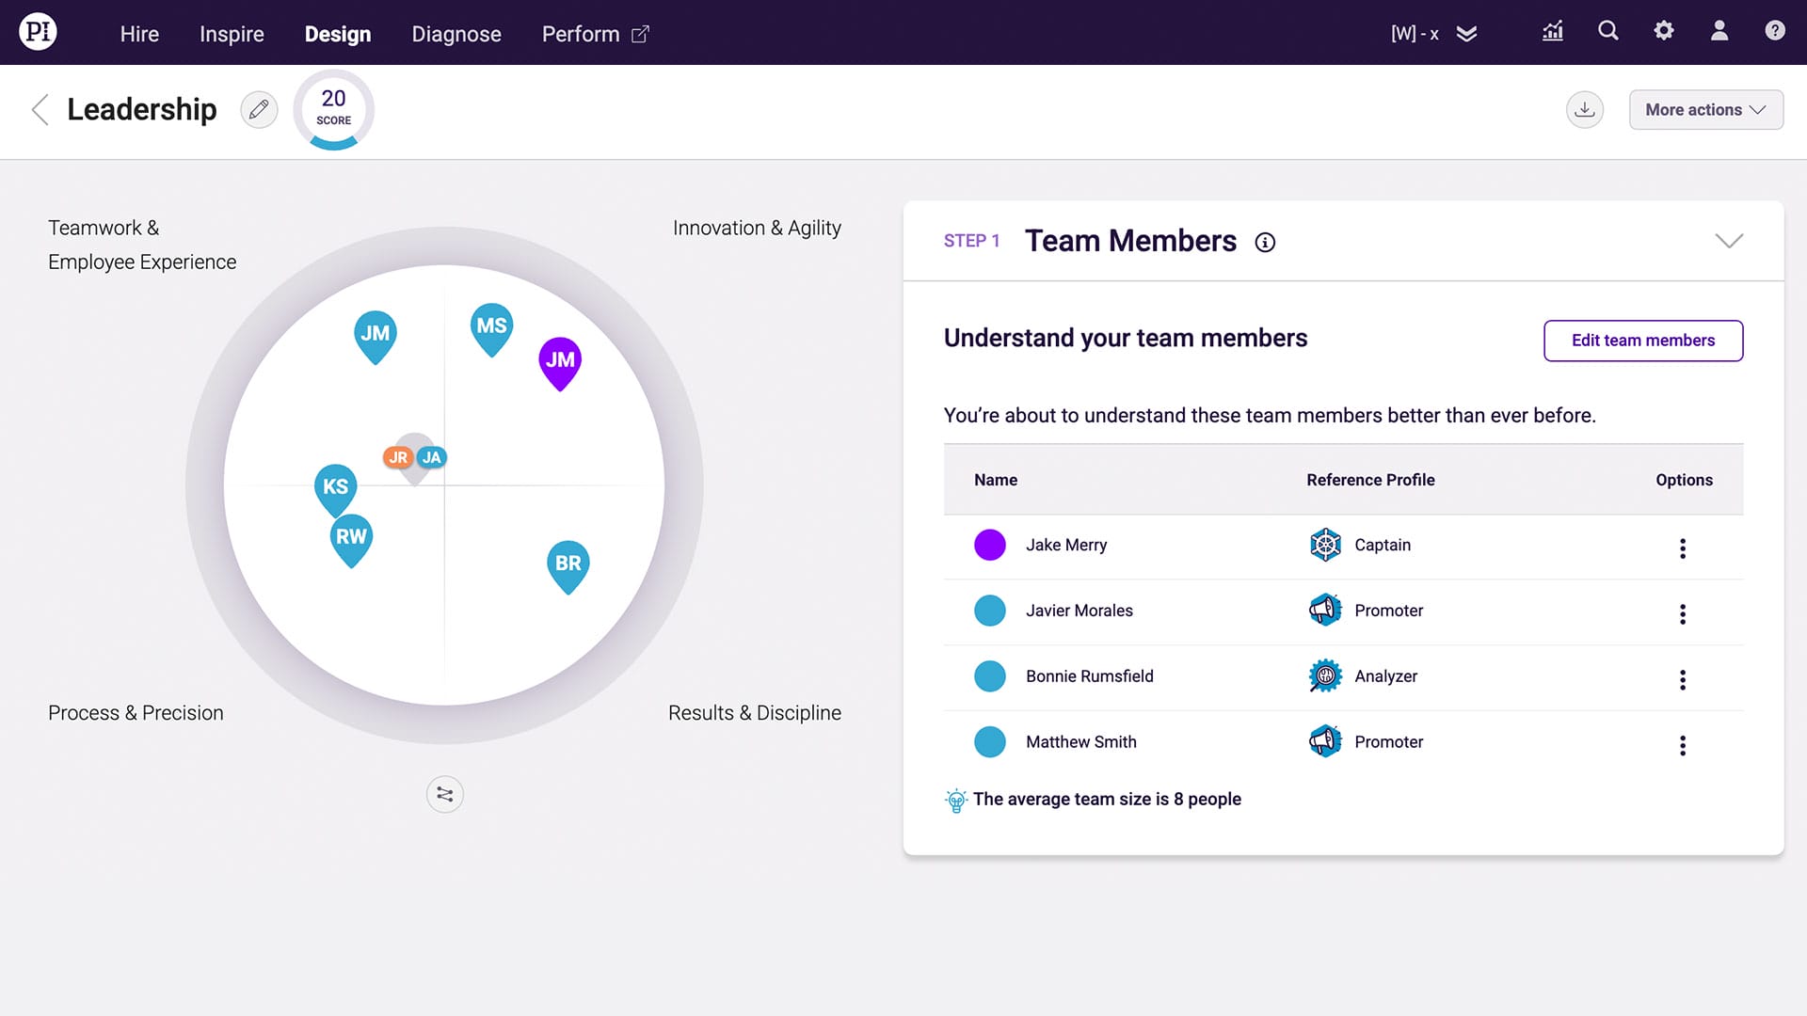Click the download icon near More actions
The height and width of the screenshot is (1016, 1807).
point(1585,109)
